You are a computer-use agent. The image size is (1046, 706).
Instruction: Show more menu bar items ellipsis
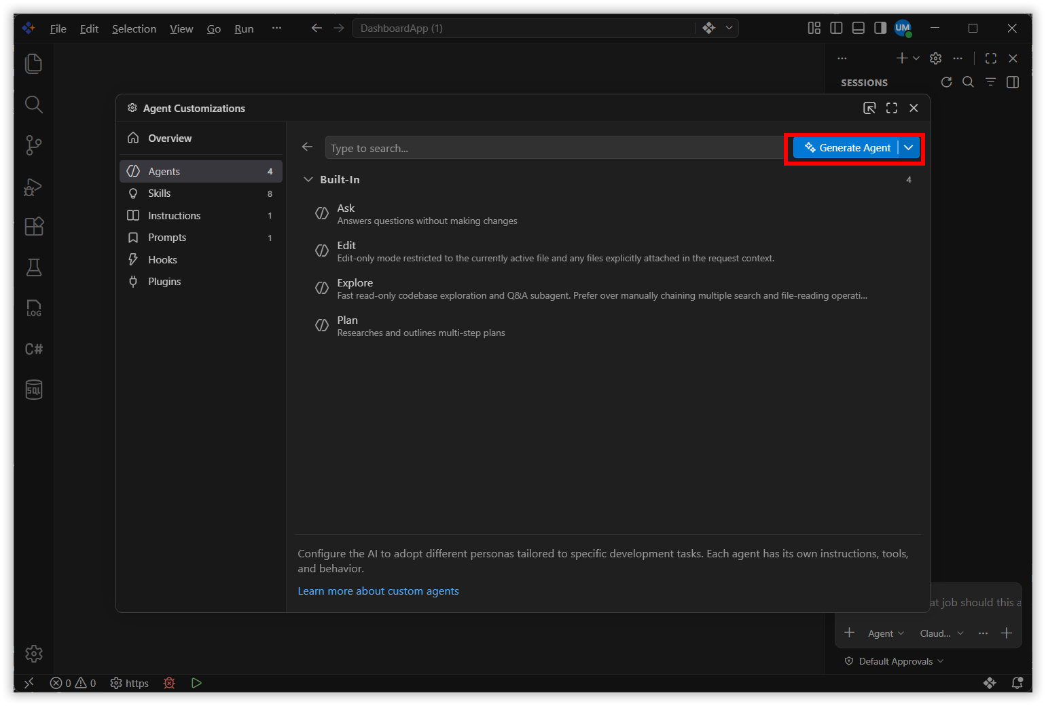click(276, 28)
